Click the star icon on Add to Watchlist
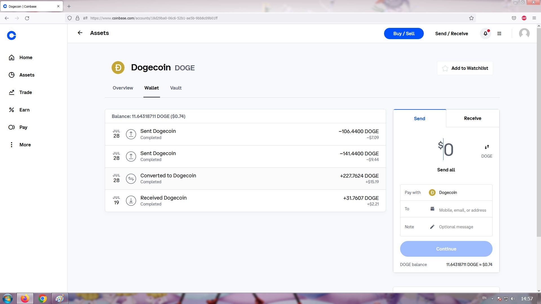541x304 pixels. [x=445, y=68]
